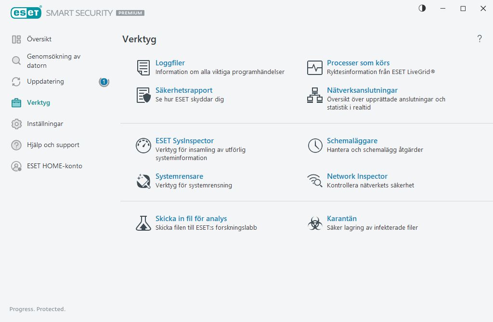The image size is (493, 322).
Task: Open the help question mark
Action: pyautogui.click(x=480, y=39)
